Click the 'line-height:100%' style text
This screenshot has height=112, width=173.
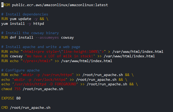(x=80, y=52)
